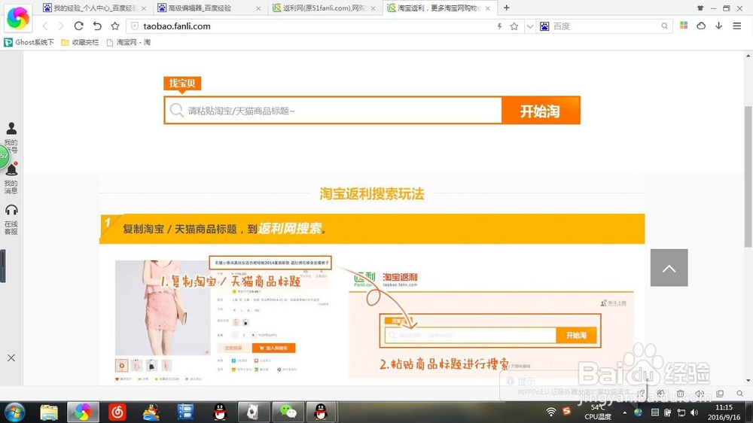The width and height of the screenshot is (753, 423).
Task: Click the 返利网搜索 highlighted text
Action: click(290, 229)
